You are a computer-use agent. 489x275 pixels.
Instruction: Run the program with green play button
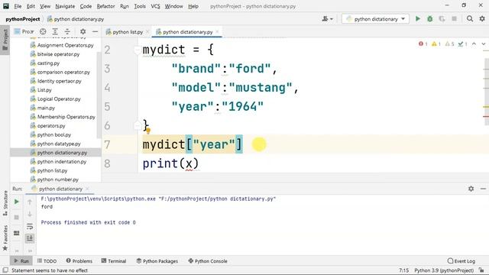click(418, 19)
